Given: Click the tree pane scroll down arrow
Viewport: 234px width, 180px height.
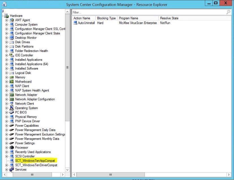Looking at the screenshot, I should 68,170.
